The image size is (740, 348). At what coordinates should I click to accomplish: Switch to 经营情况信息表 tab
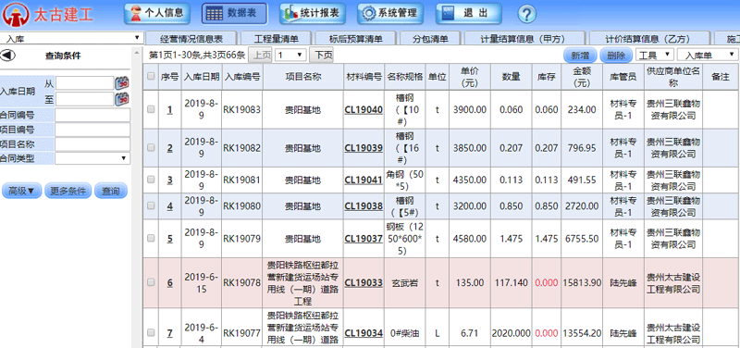point(191,39)
